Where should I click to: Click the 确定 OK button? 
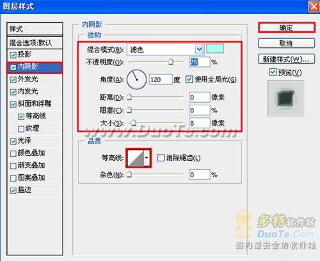click(x=287, y=27)
